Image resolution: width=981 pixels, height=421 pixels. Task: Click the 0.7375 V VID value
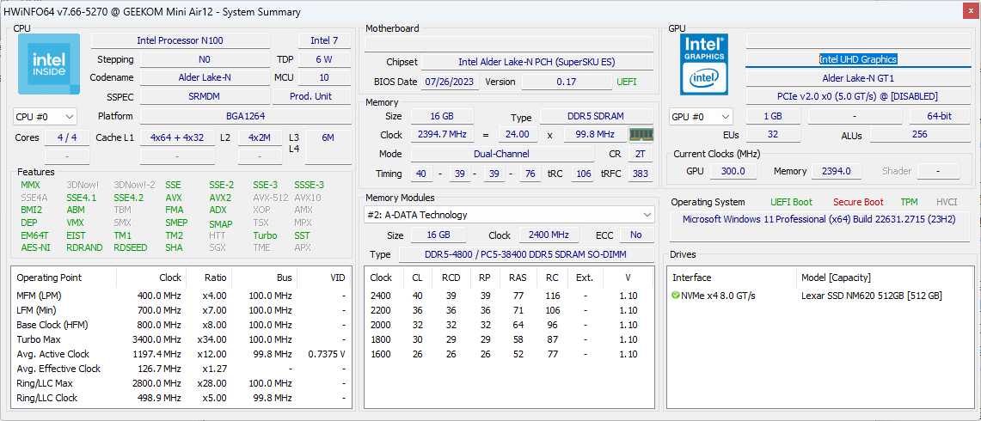[x=327, y=354]
